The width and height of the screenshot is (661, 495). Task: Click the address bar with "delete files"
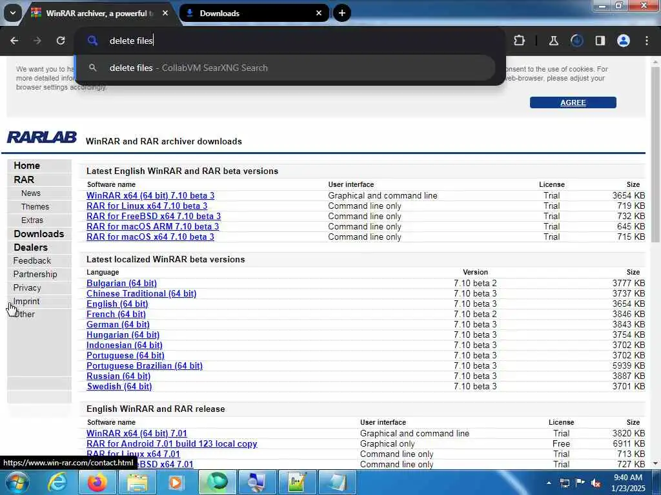291,41
